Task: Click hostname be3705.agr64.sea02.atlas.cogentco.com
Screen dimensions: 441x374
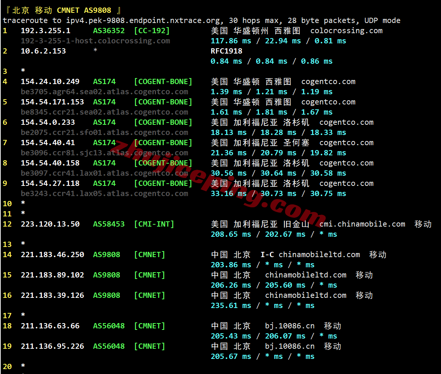Action: [x=104, y=92]
